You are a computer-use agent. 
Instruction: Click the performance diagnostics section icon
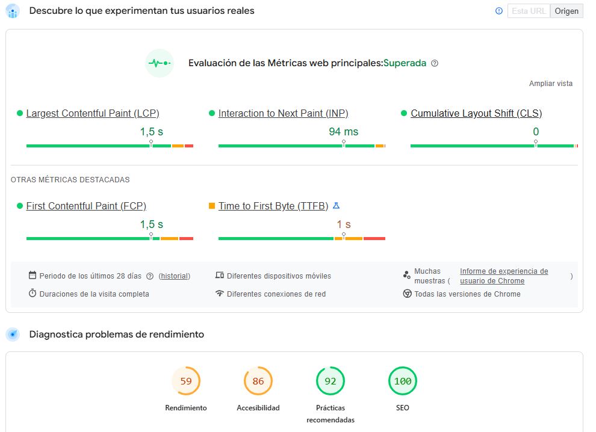pos(13,335)
